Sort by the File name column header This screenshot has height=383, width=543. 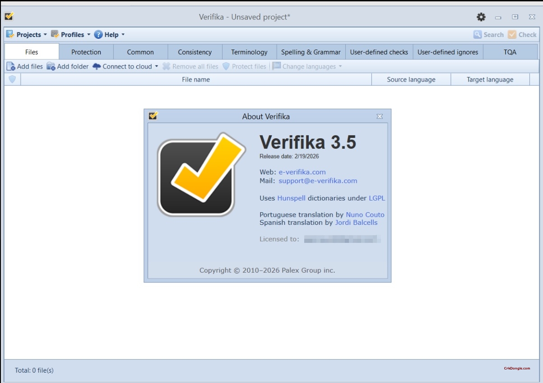pyautogui.click(x=196, y=79)
